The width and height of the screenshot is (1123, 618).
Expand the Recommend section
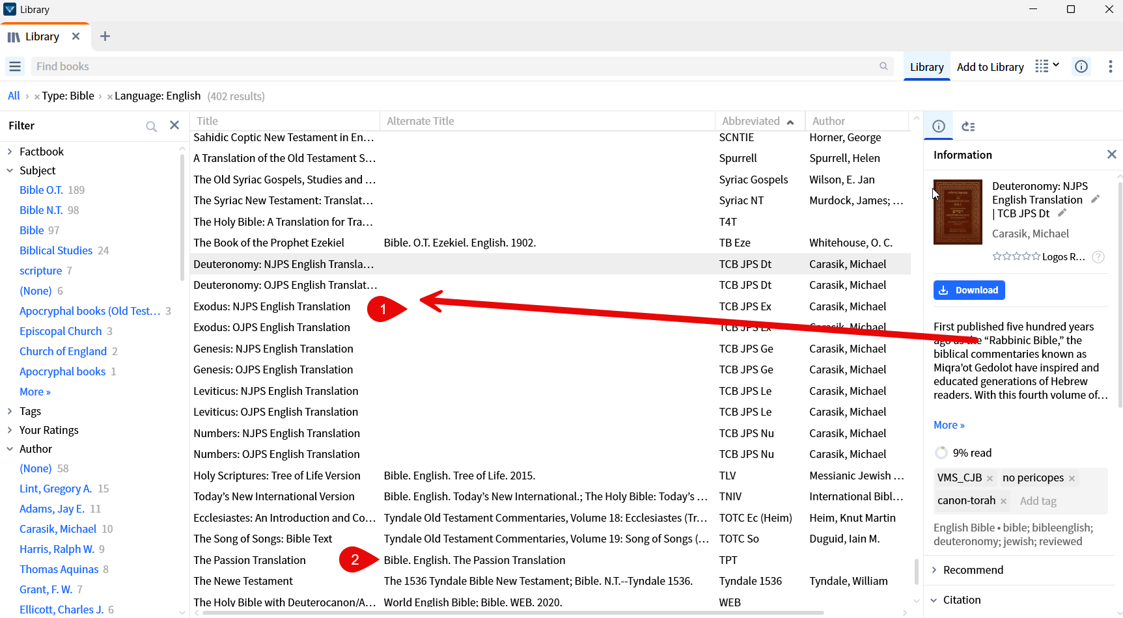[x=934, y=570]
